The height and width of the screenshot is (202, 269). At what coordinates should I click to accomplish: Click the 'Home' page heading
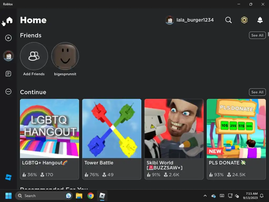[x=33, y=20]
